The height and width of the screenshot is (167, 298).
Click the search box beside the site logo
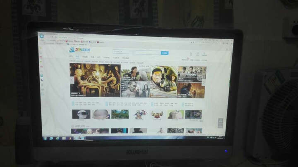click(x=137, y=52)
